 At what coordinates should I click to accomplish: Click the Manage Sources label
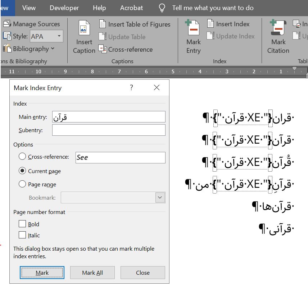click(x=36, y=24)
